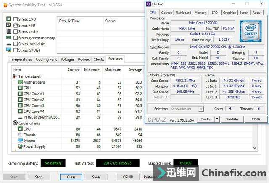The height and width of the screenshot is (183, 269).
Task: Click the CPUID button
Action: pos(128,177)
